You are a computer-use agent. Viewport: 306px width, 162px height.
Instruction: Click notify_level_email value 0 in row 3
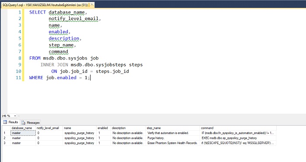tap(49, 143)
